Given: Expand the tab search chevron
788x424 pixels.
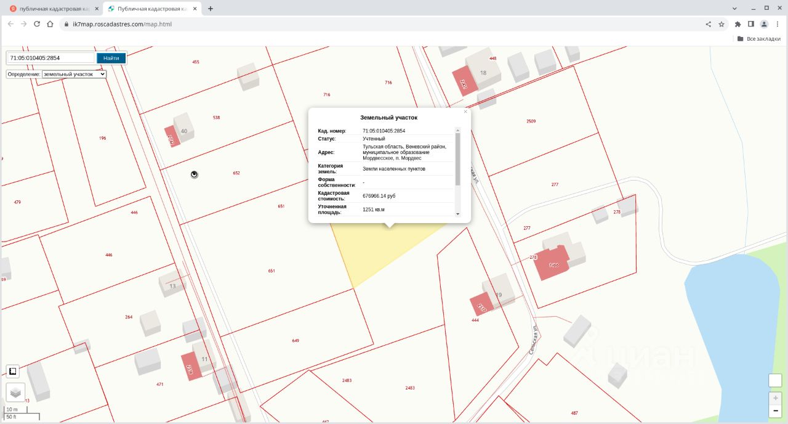Looking at the screenshot, I should [735, 8].
